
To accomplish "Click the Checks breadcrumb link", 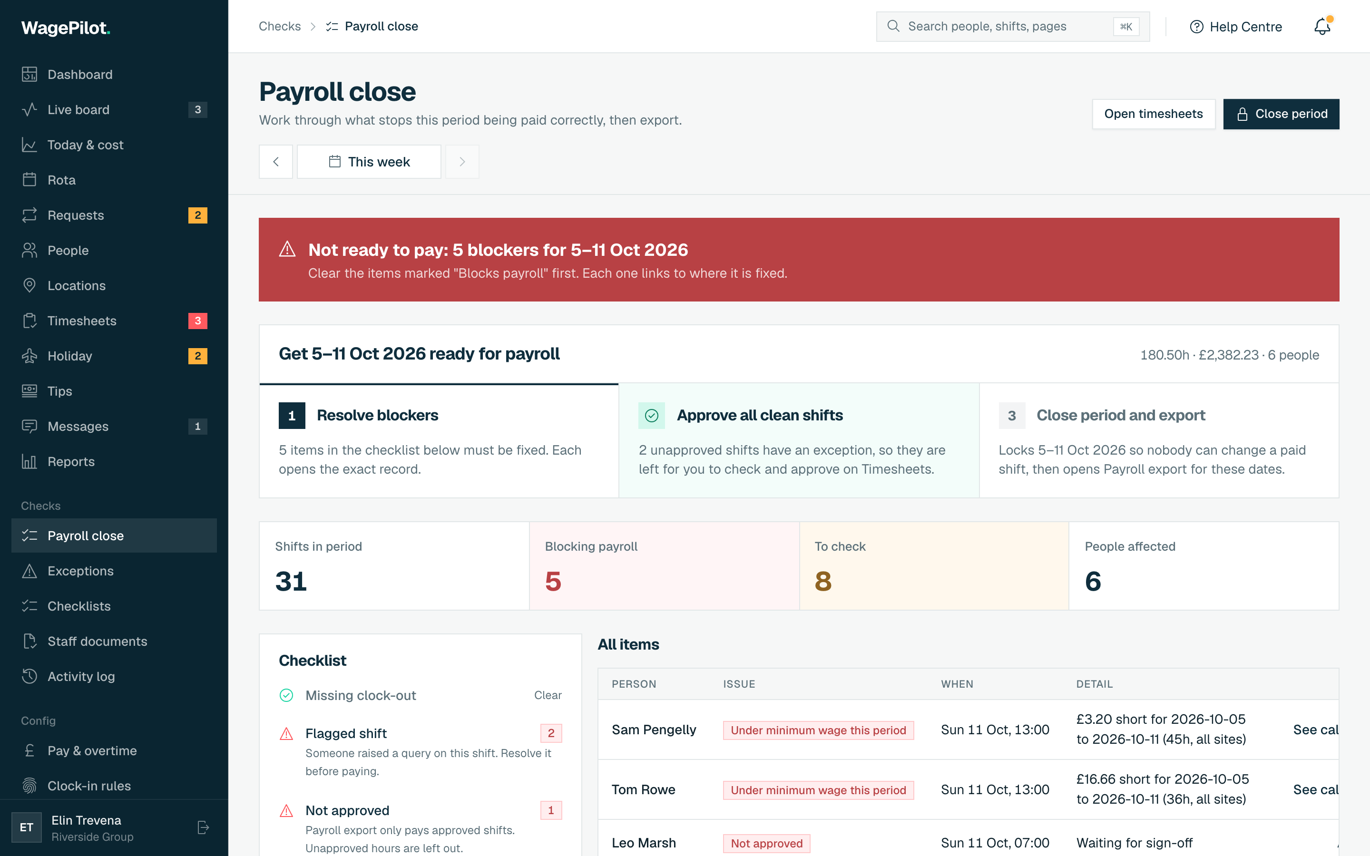I will point(280,26).
